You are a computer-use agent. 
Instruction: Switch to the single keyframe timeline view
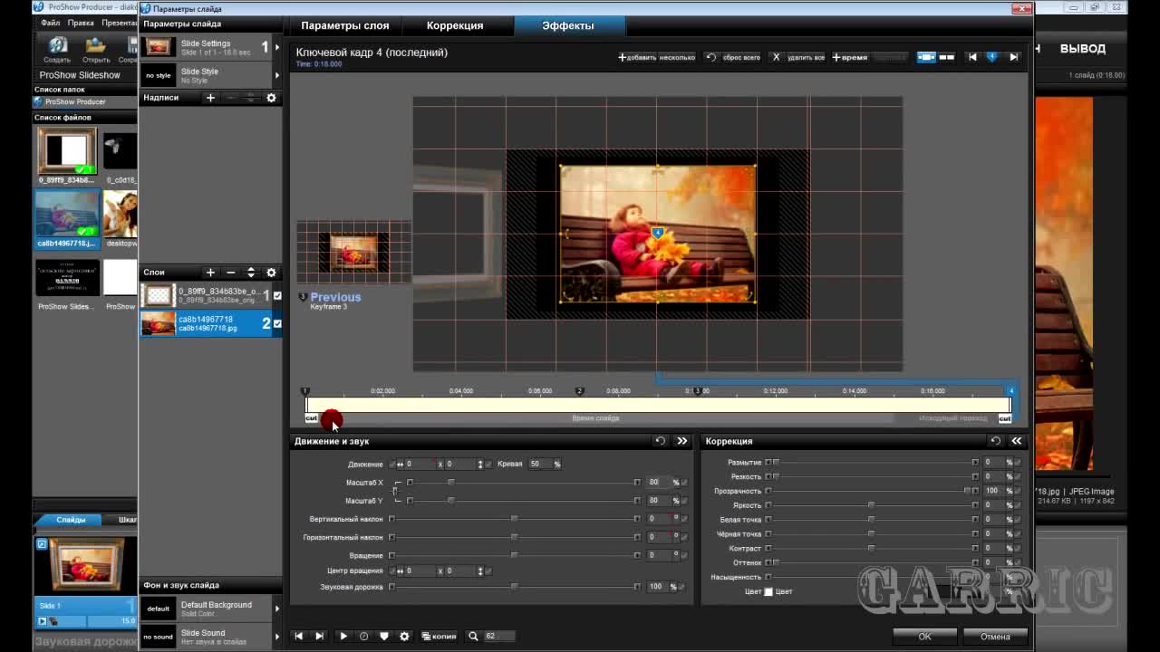point(926,57)
